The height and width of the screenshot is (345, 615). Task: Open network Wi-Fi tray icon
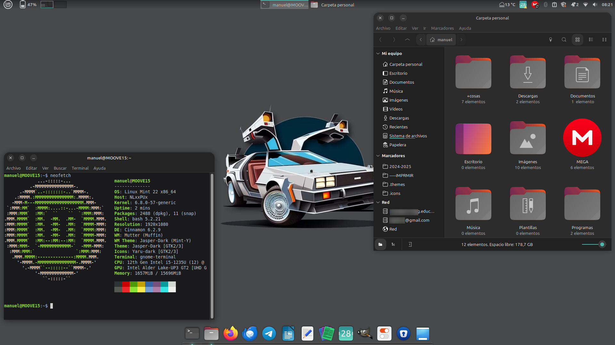tap(586, 4)
